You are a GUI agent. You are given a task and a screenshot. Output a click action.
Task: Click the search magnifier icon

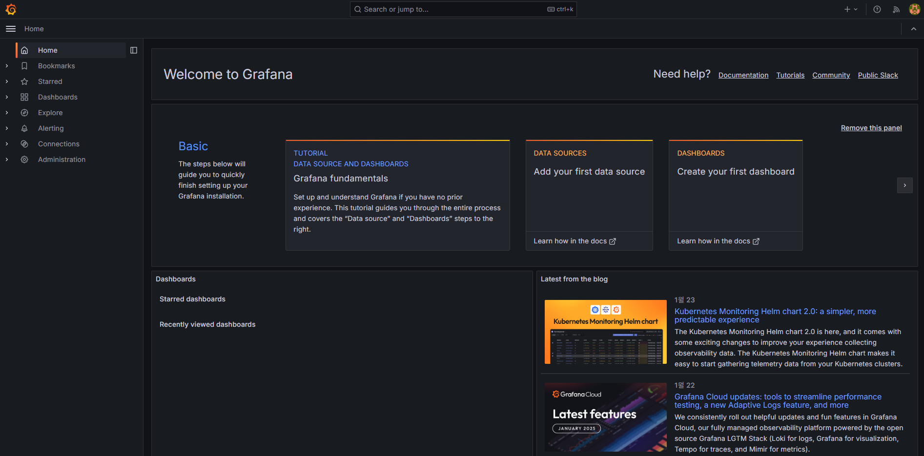pyautogui.click(x=358, y=9)
